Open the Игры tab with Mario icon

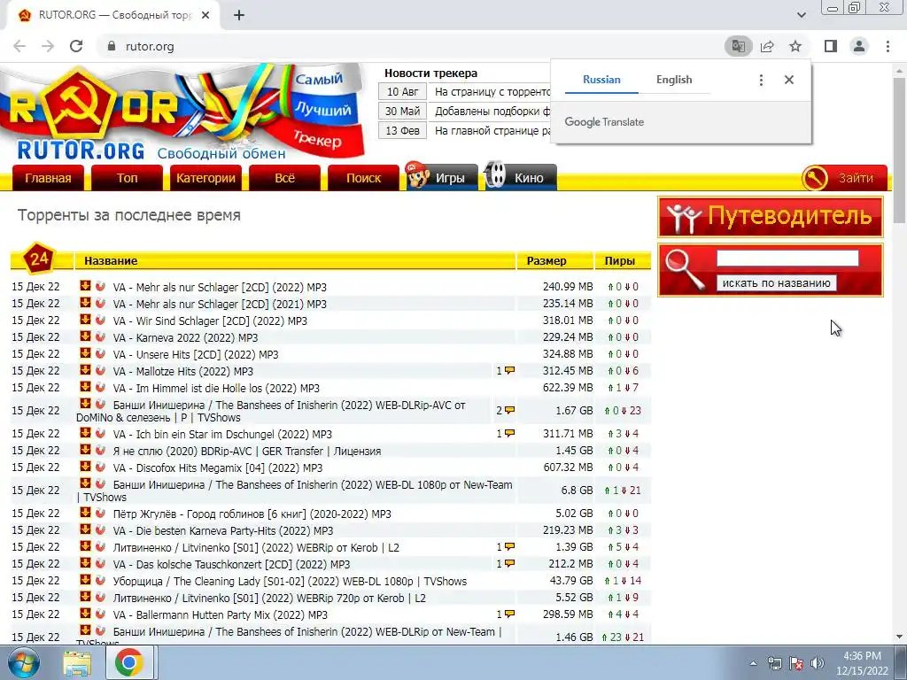[x=442, y=176]
